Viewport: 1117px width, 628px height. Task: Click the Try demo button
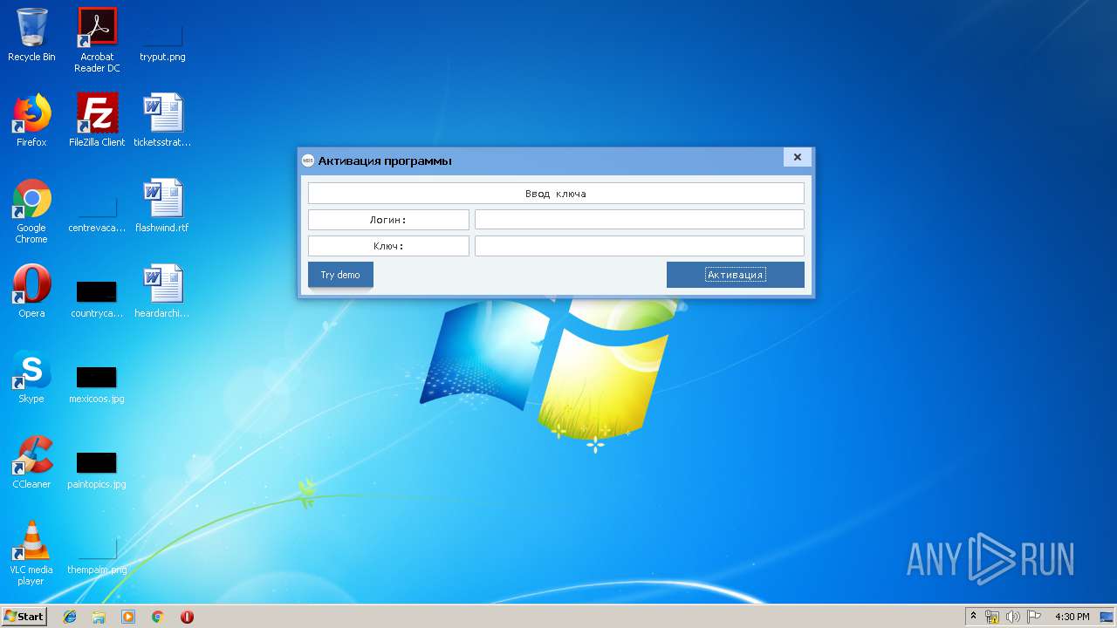[340, 275]
